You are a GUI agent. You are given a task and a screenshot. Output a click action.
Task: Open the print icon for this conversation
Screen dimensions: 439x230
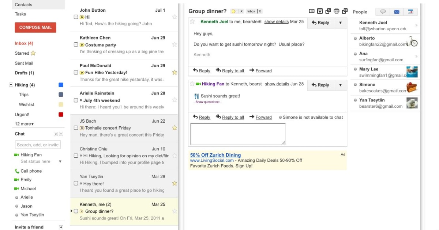(x=337, y=11)
